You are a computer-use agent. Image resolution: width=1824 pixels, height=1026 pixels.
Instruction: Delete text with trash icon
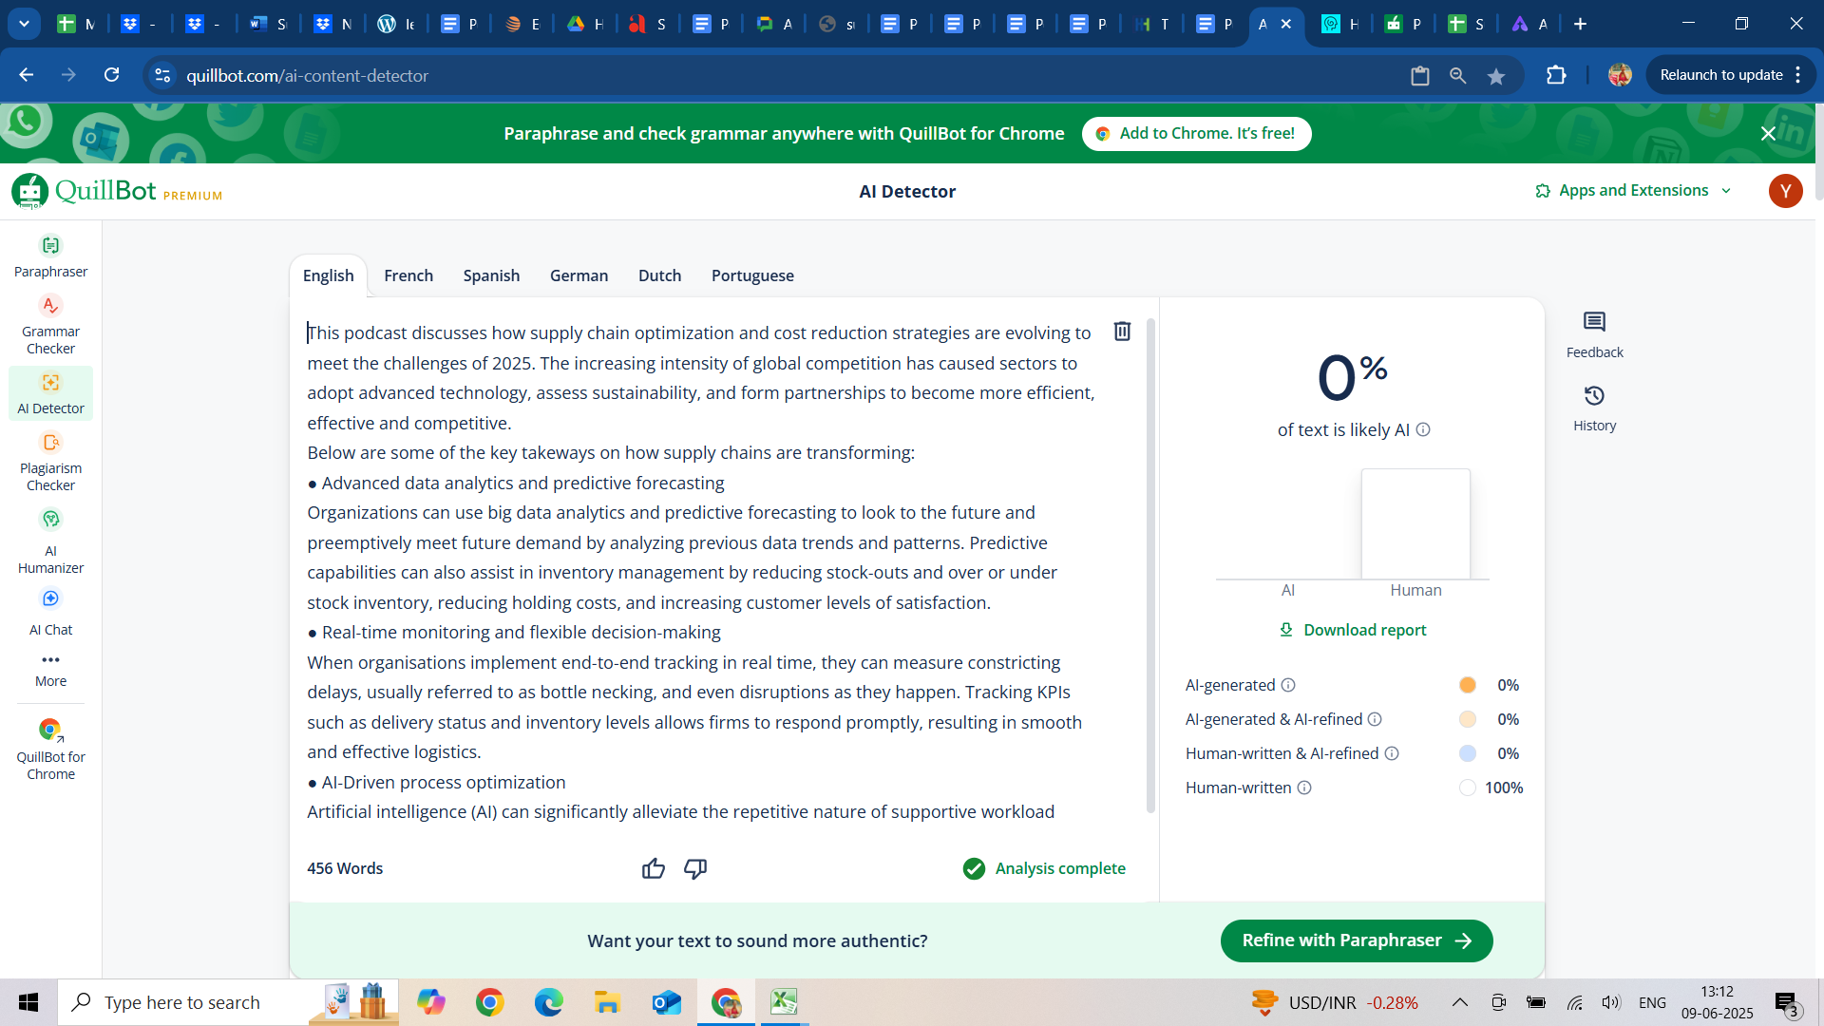(1122, 331)
